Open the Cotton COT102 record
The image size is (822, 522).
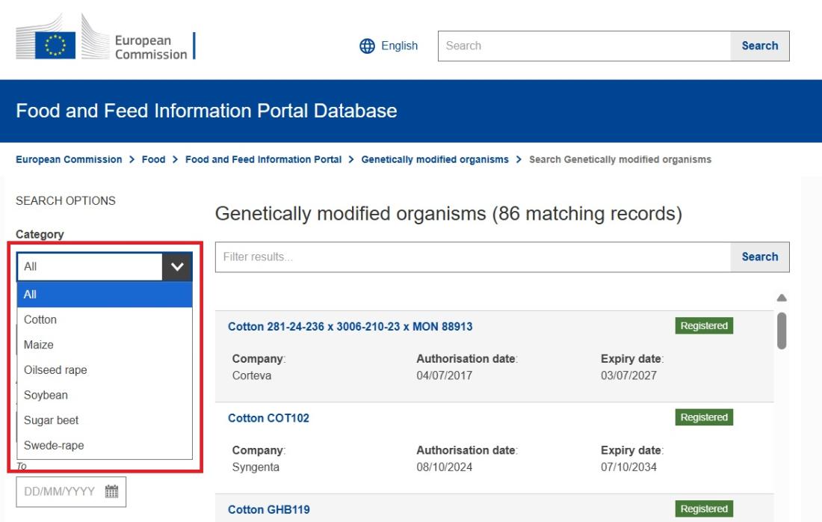[268, 418]
